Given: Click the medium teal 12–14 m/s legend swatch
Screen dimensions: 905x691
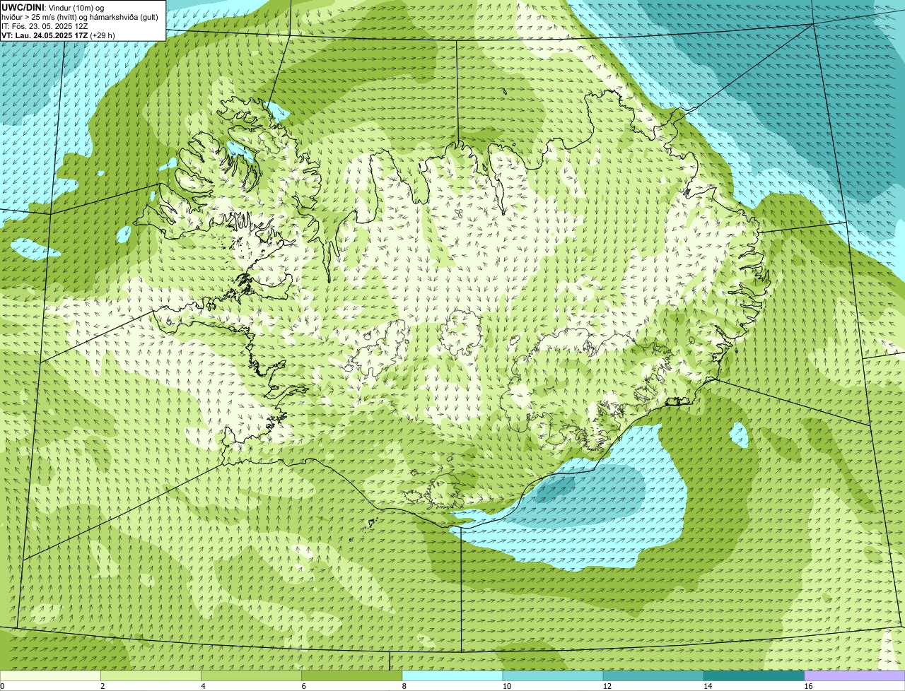Looking at the screenshot, I should [x=653, y=676].
